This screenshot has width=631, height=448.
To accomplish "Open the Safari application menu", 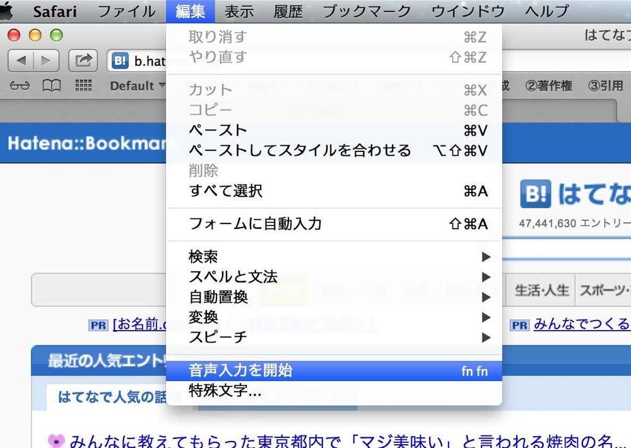I will (x=55, y=11).
